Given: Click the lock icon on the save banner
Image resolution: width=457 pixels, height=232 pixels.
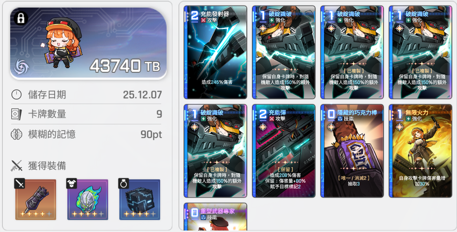Looking at the screenshot, I should (20, 18).
